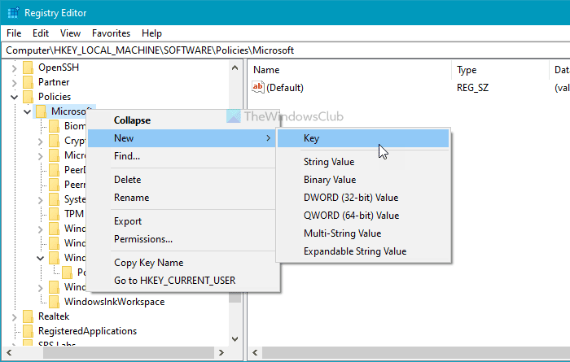
Task: Expand the Partner key
Action: pos(14,83)
